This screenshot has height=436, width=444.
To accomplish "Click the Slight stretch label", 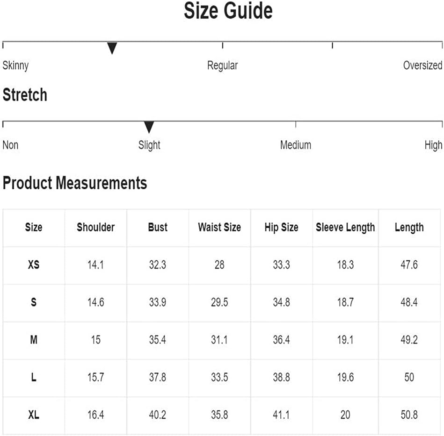I will click(149, 145).
